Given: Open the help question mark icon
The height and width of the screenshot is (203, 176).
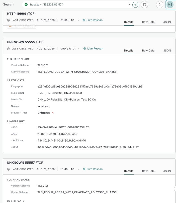Looking at the screenshot, I should [x=160, y=4].
